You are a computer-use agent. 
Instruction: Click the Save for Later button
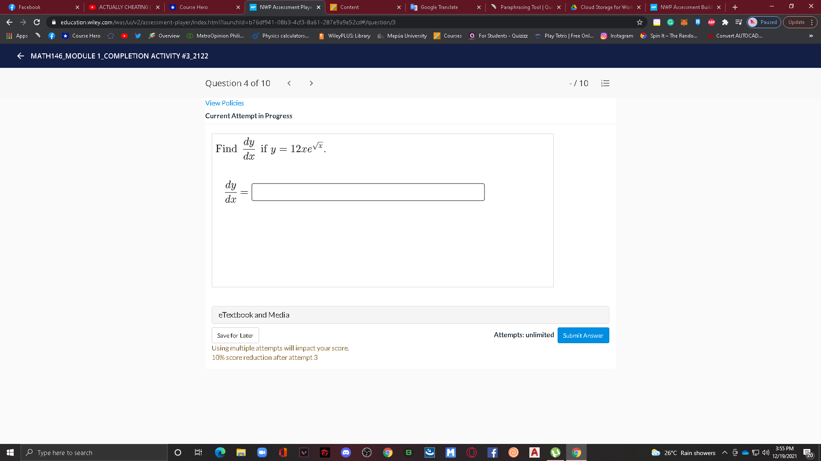click(x=235, y=336)
